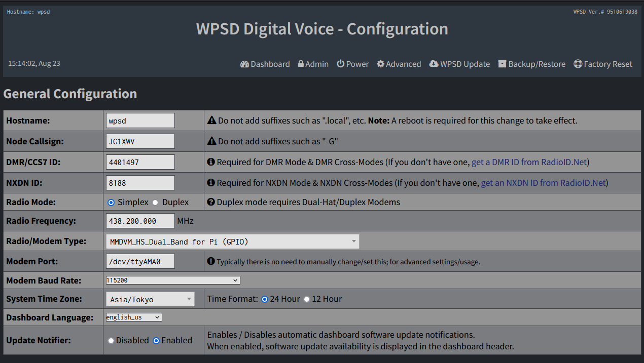
Task: Click the info icon in the DMR/CCS7 ID row
Action: (x=211, y=163)
